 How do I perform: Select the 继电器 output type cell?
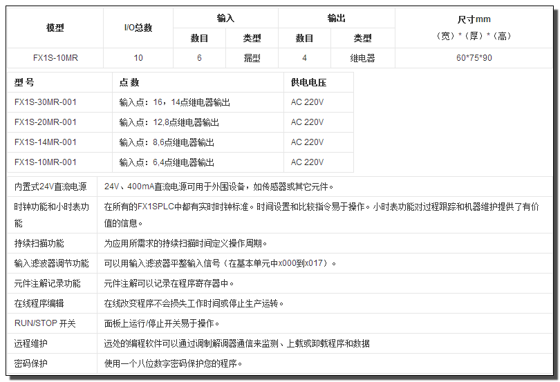[x=362, y=58]
